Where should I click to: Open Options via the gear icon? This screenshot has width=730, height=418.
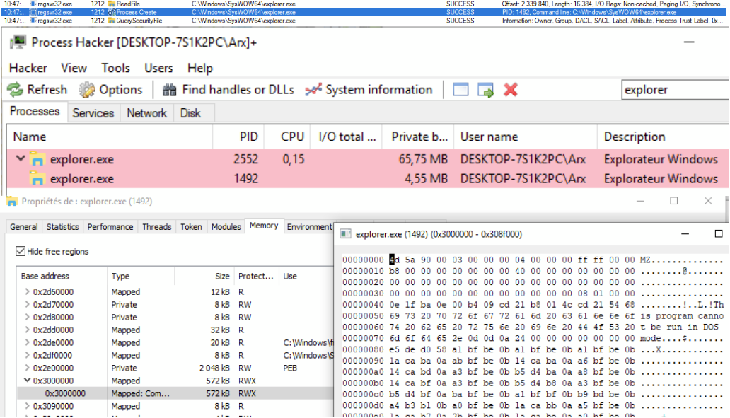coord(86,89)
